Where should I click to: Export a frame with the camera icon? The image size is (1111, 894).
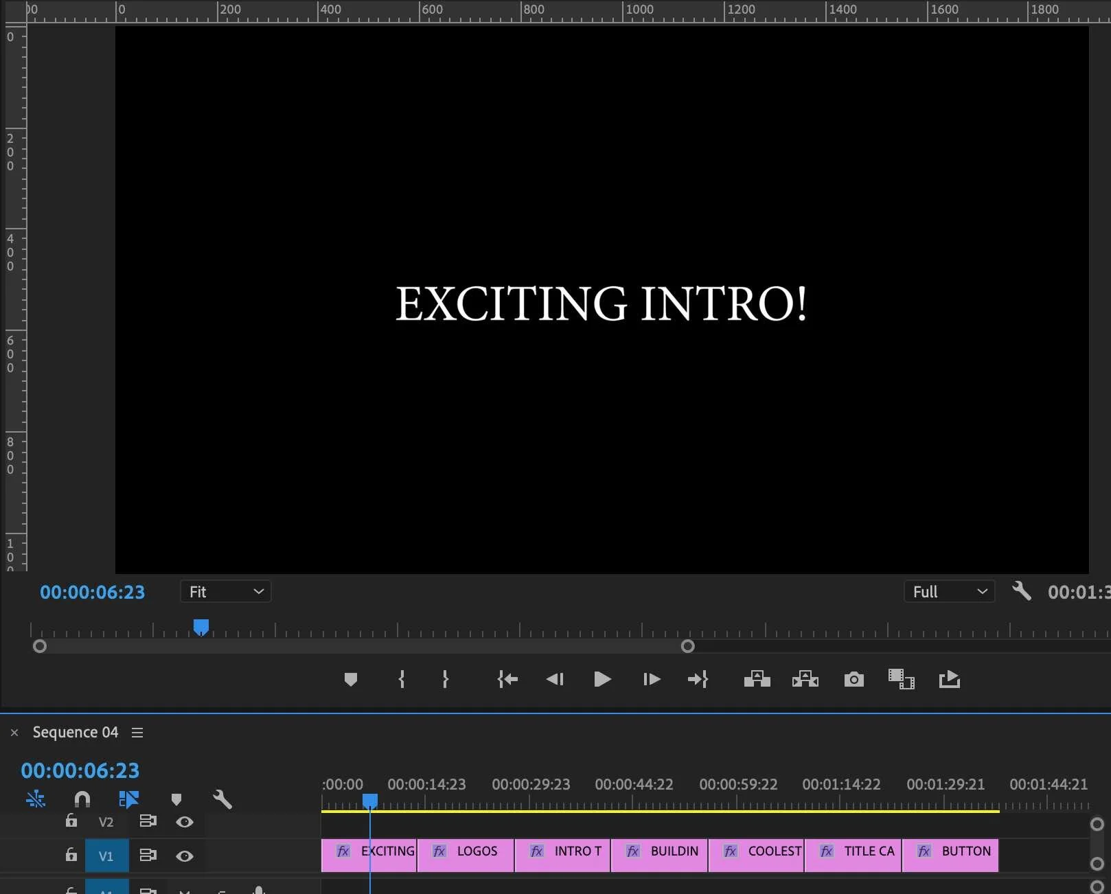[854, 680]
